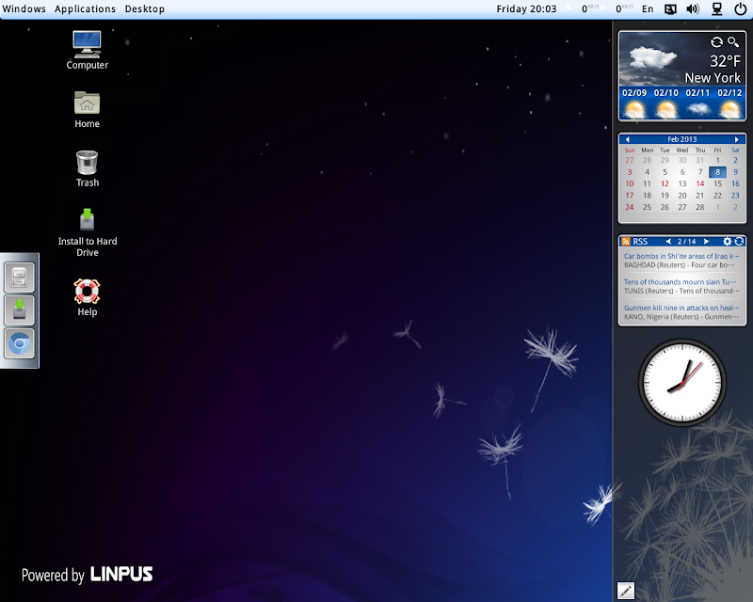
Task: Open RSS widget settings gear
Action: tap(727, 242)
